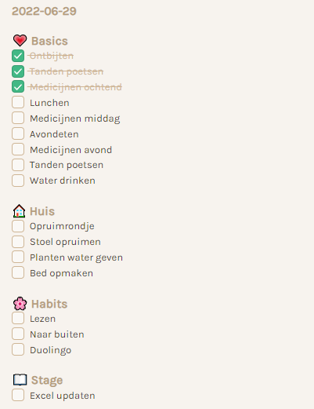The image size is (314, 409).
Task: Click the pink flower Habits icon
Action: click(x=20, y=304)
